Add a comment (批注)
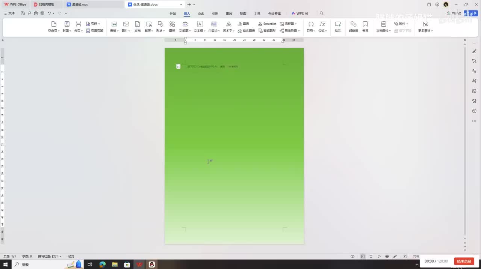Image resolution: width=481 pixels, height=269 pixels. (x=338, y=27)
